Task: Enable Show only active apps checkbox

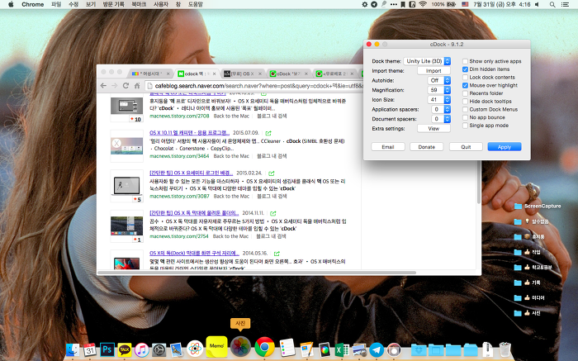Action: point(466,61)
